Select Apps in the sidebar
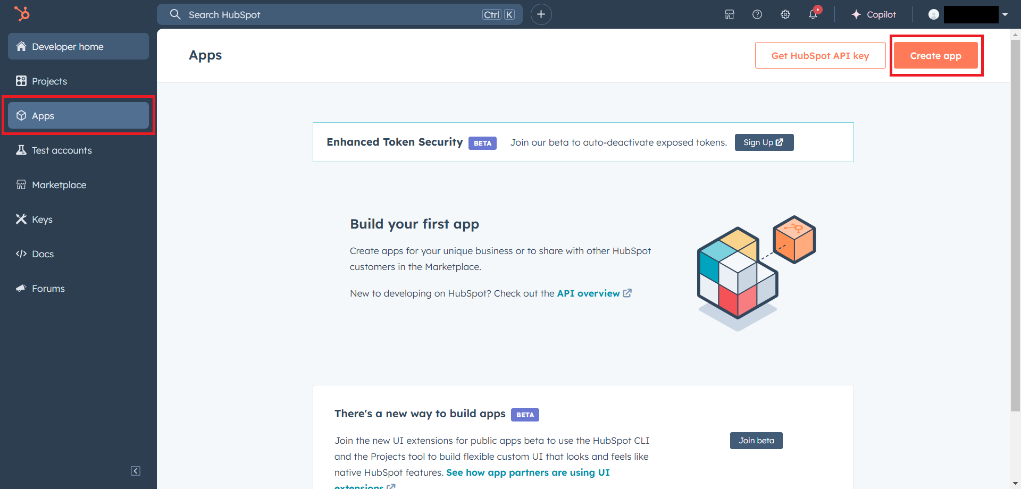The height and width of the screenshot is (489, 1021). 78,115
